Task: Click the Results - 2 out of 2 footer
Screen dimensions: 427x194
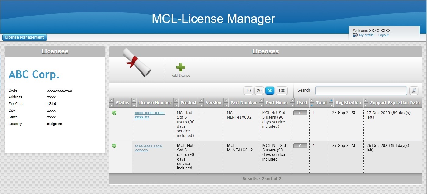Action: click(262, 179)
